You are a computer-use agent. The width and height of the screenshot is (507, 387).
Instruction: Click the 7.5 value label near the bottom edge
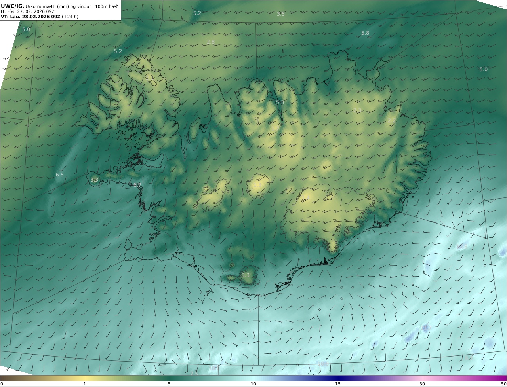194,373
